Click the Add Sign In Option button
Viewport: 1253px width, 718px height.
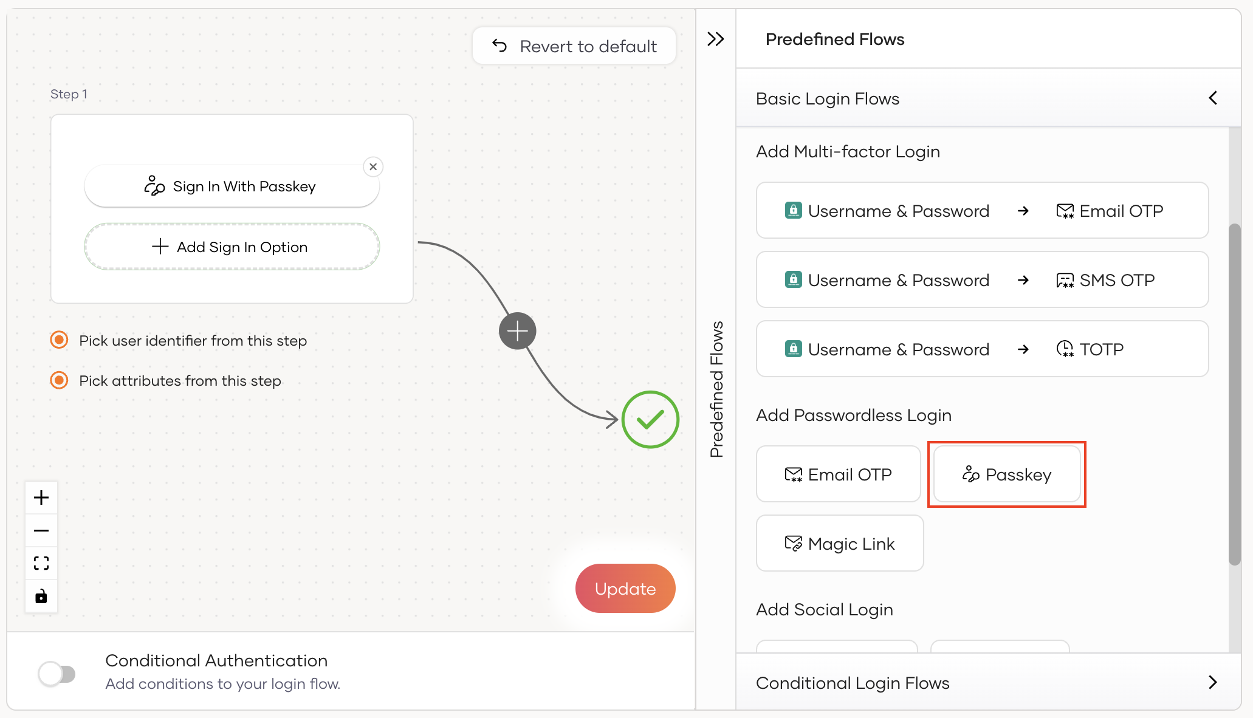pos(232,247)
